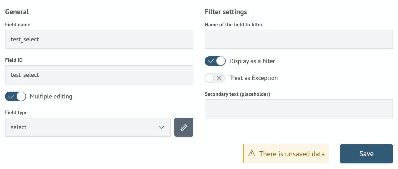Click the 'Field ID' label

(14, 60)
